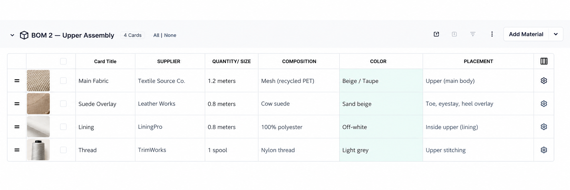Select None cards link
Viewport: 570px width, 190px height.
170,35
